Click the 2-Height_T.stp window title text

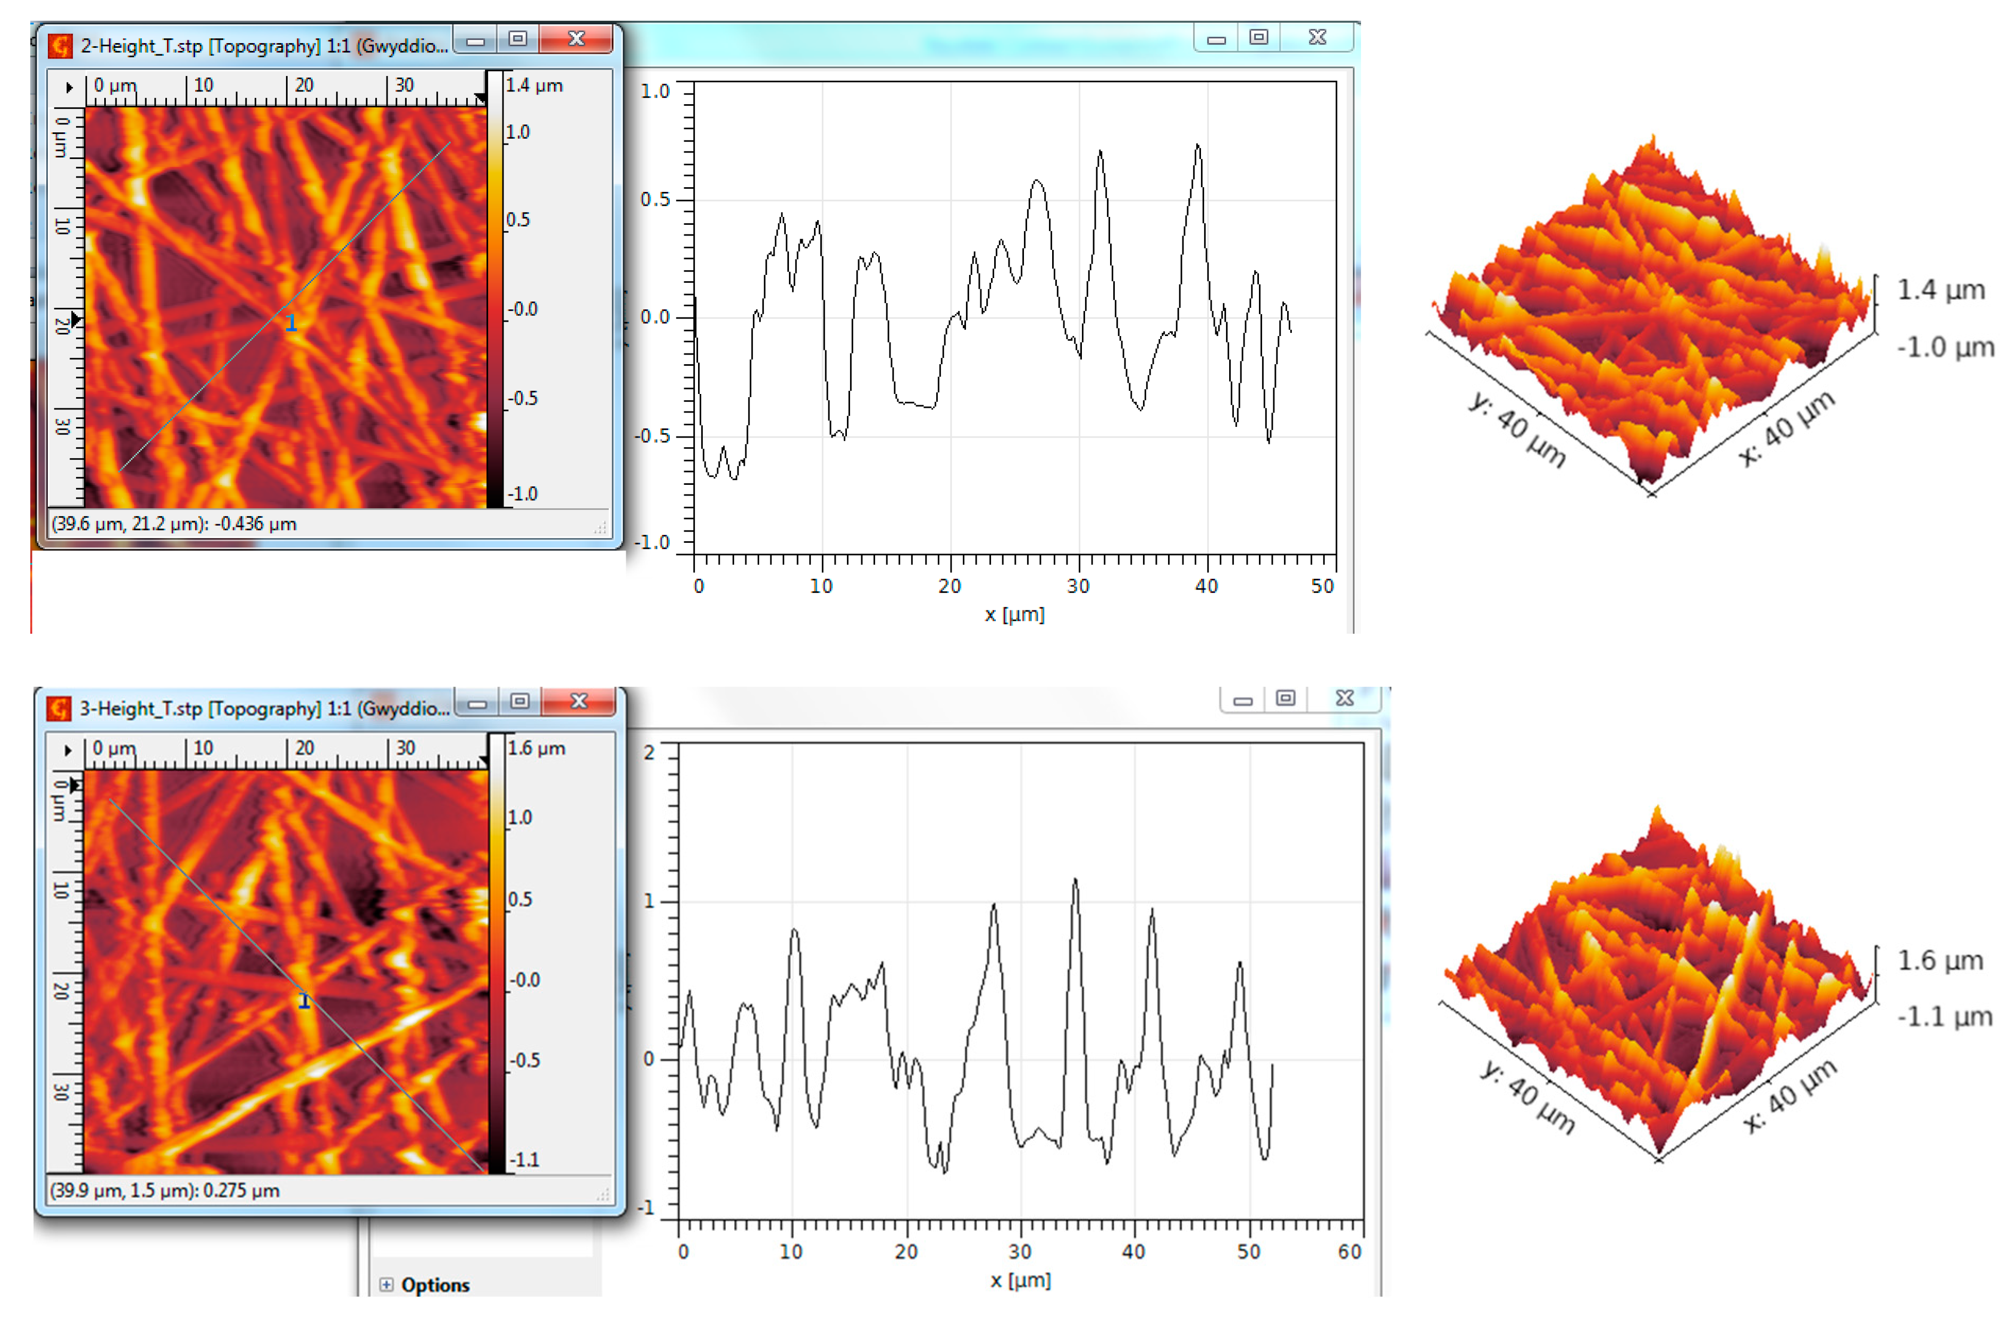coord(264,46)
